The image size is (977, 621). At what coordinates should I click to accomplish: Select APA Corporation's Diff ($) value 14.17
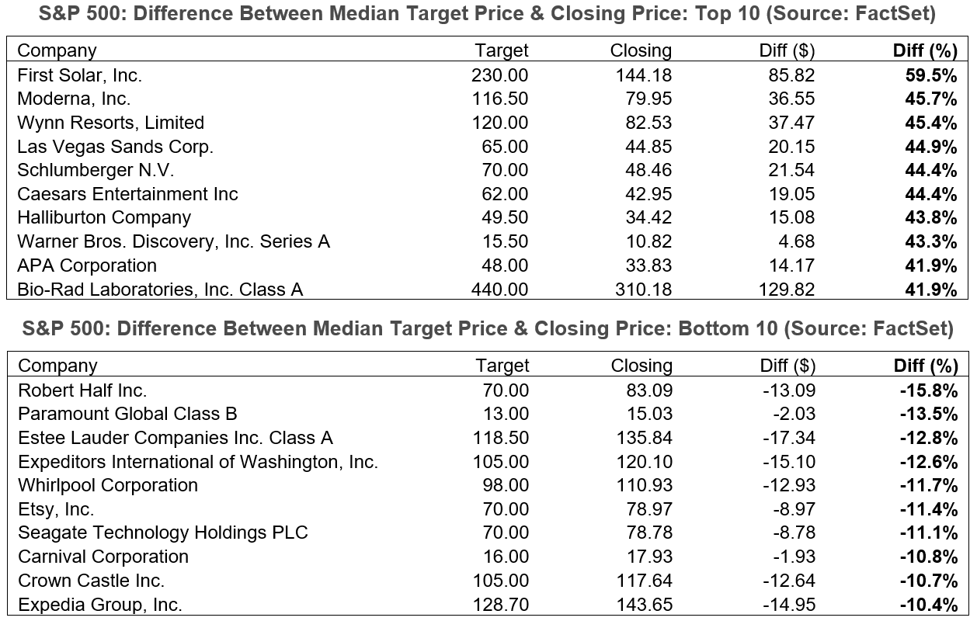point(792,265)
